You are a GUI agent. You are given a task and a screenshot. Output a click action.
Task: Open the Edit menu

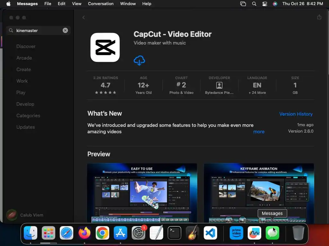(61, 4)
